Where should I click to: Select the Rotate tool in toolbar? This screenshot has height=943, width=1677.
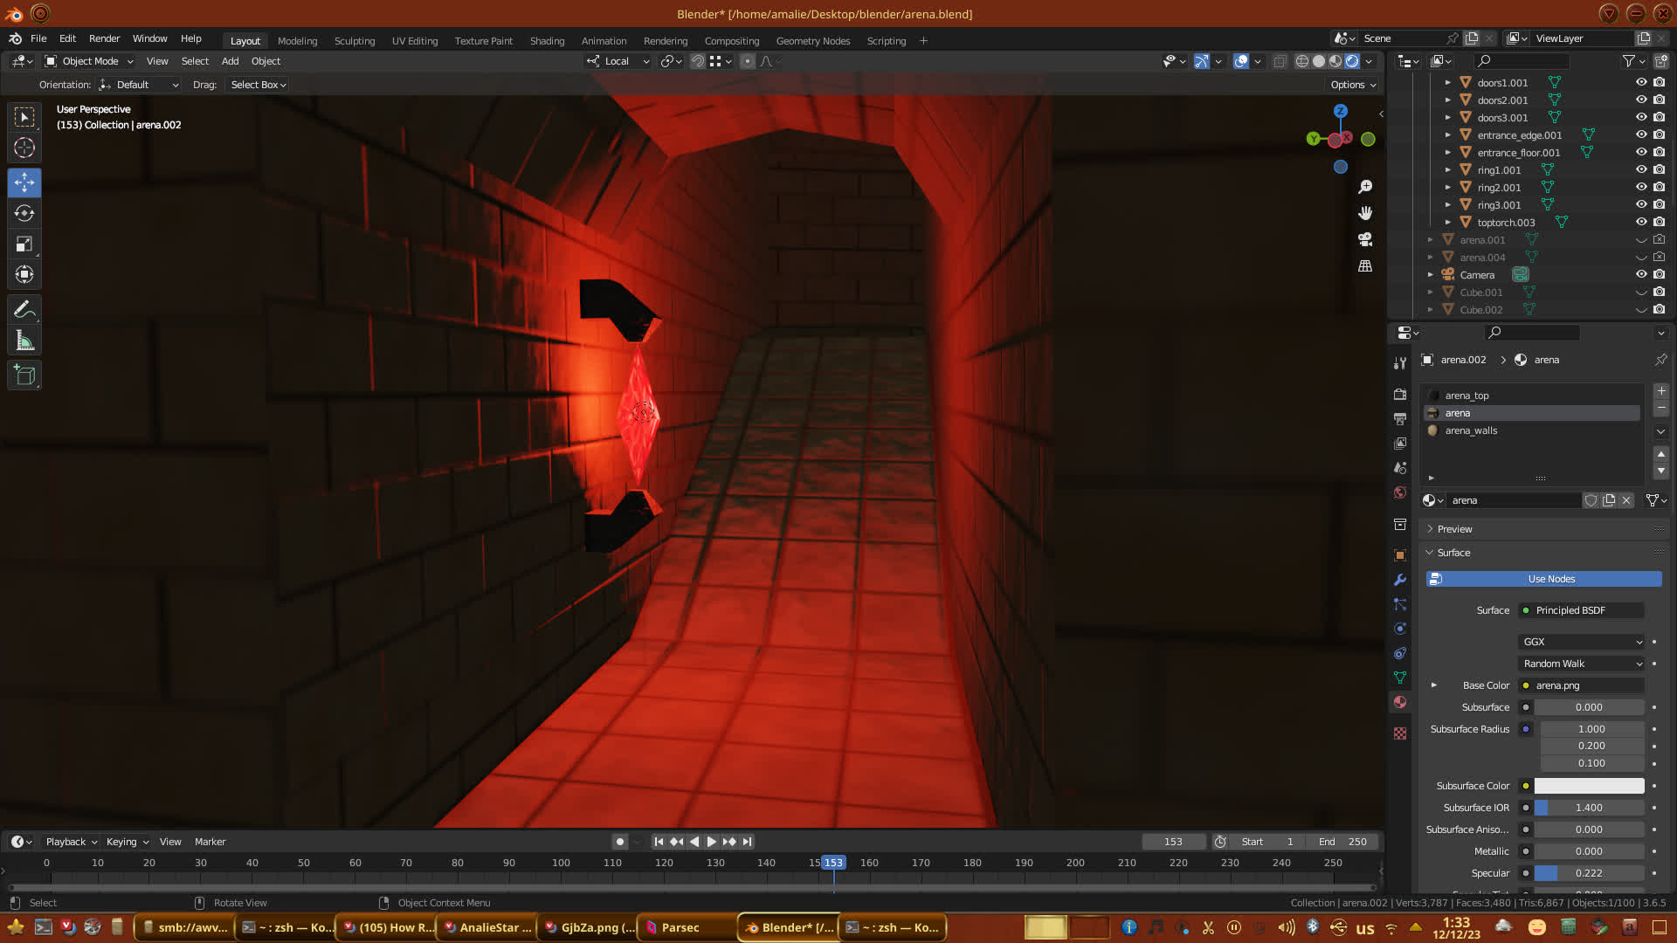point(24,213)
